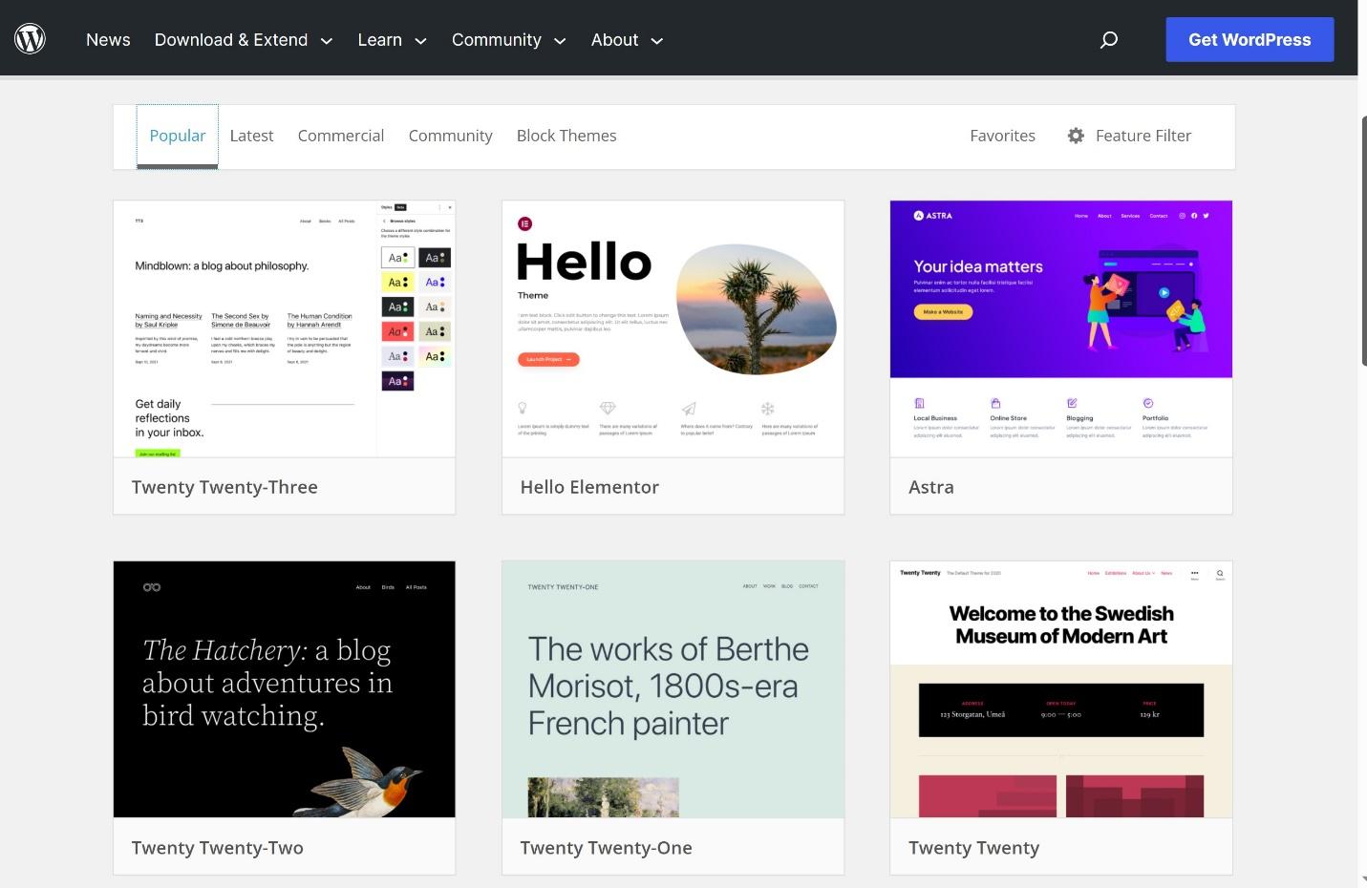The width and height of the screenshot is (1367, 888).
Task: Open the Twenty Twenty-Three theme thumbnail
Action: 285,328
